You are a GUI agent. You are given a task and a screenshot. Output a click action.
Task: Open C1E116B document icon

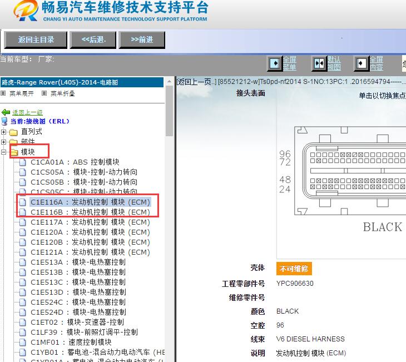point(23,212)
